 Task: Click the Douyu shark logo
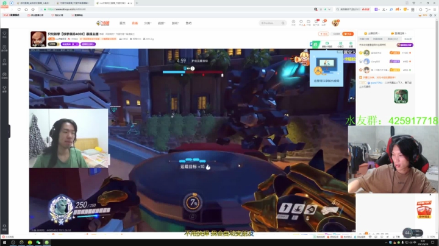tap(103, 23)
